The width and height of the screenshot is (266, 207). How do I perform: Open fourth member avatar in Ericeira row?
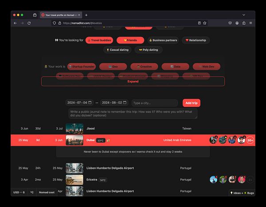(x=241, y=180)
